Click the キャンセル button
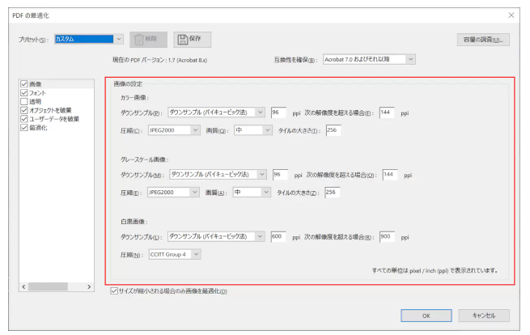Screen dimensions: 530x335 [x=483, y=315]
